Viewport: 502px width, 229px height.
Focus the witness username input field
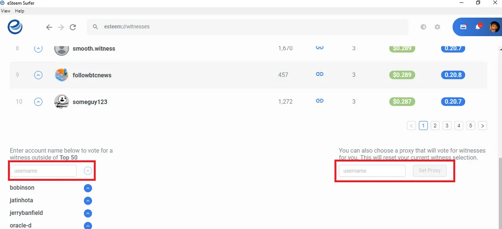coord(43,171)
